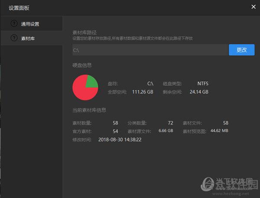
Task: Click the 官方素材 value 54
Action: pos(115,131)
